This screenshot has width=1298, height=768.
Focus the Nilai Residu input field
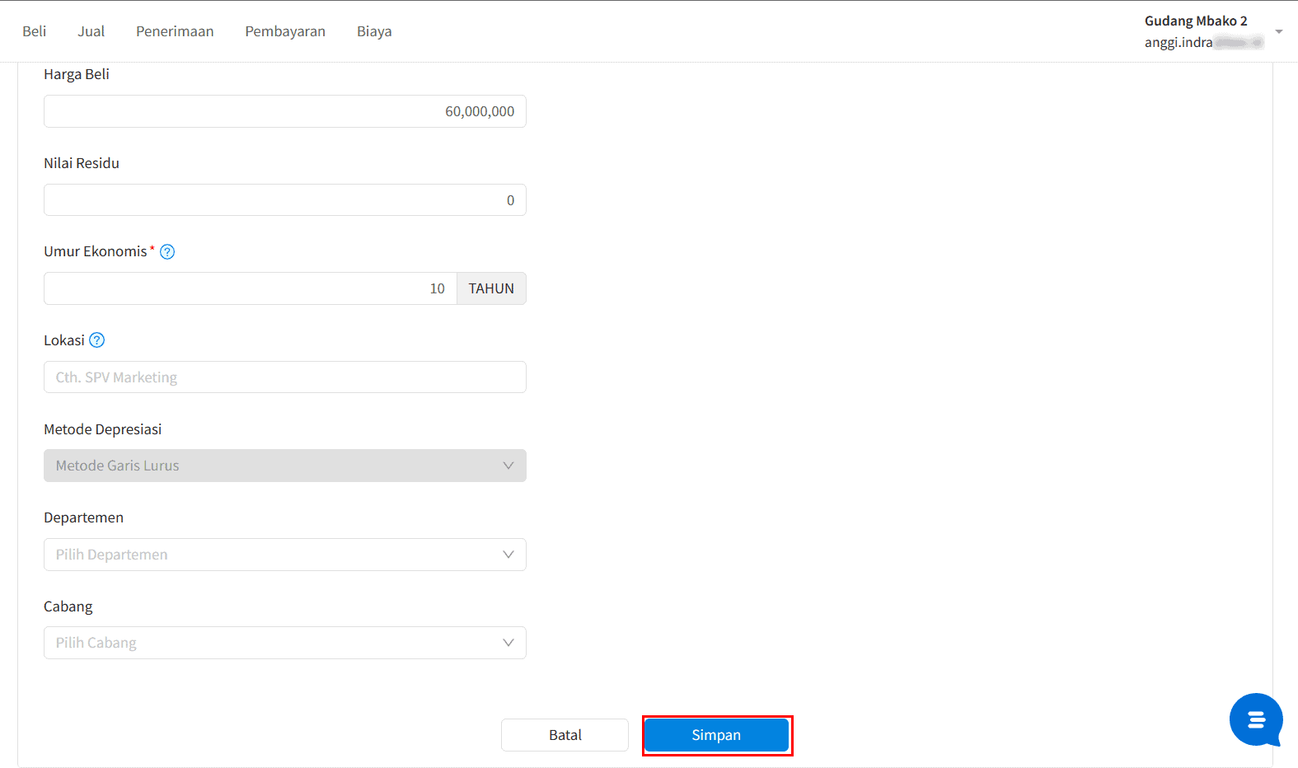(285, 200)
